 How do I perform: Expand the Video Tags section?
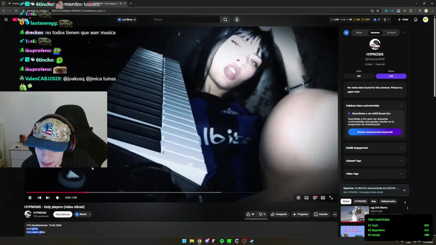point(374,174)
